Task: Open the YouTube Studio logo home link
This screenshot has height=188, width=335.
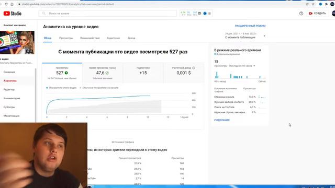Action: click(13, 14)
